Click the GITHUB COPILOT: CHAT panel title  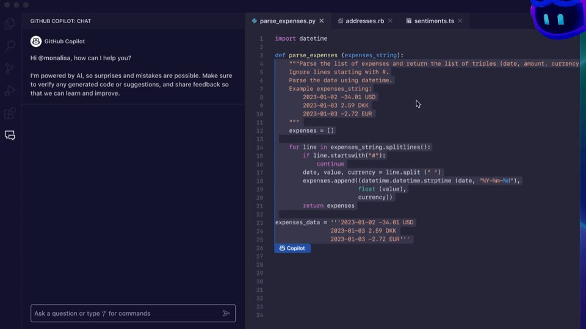pyautogui.click(x=60, y=21)
